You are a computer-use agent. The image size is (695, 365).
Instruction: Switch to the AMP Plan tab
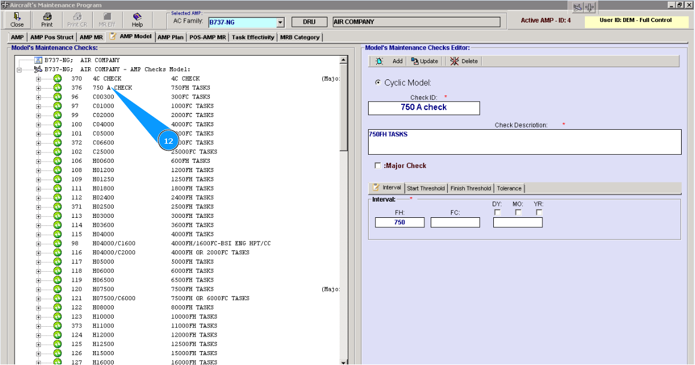pos(170,37)
